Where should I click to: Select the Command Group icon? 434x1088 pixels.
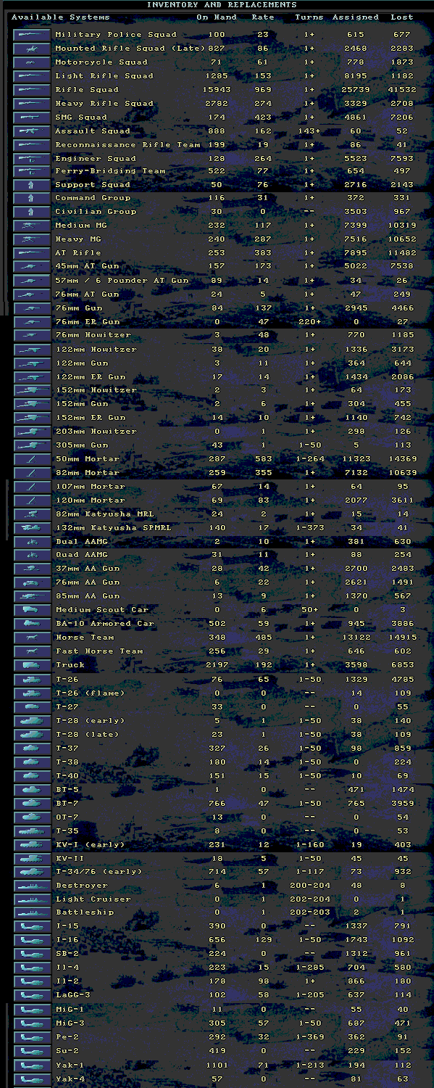[32, 198]
